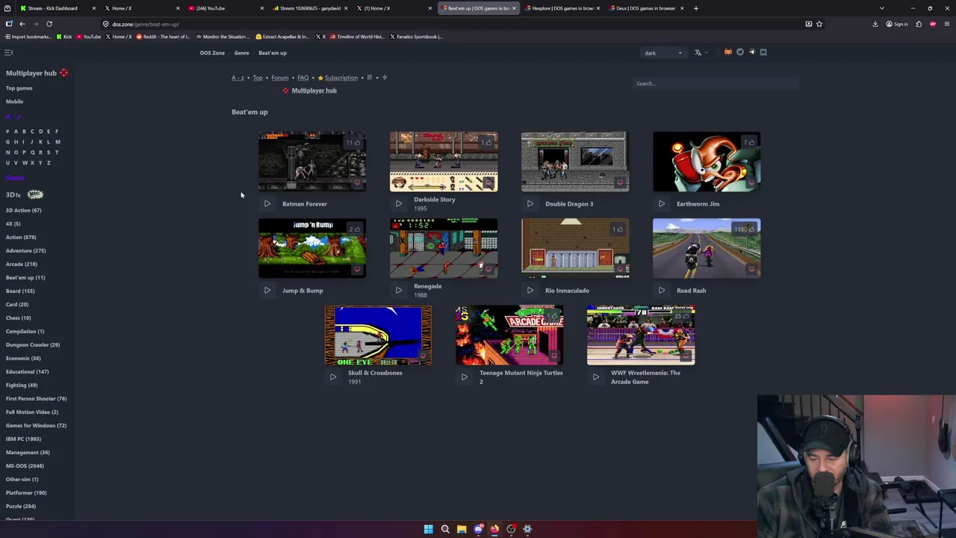Like Road Rash via the 1180 thumbs-up
Viewport: 956px width, 538px height.
(x=745, y=229)
